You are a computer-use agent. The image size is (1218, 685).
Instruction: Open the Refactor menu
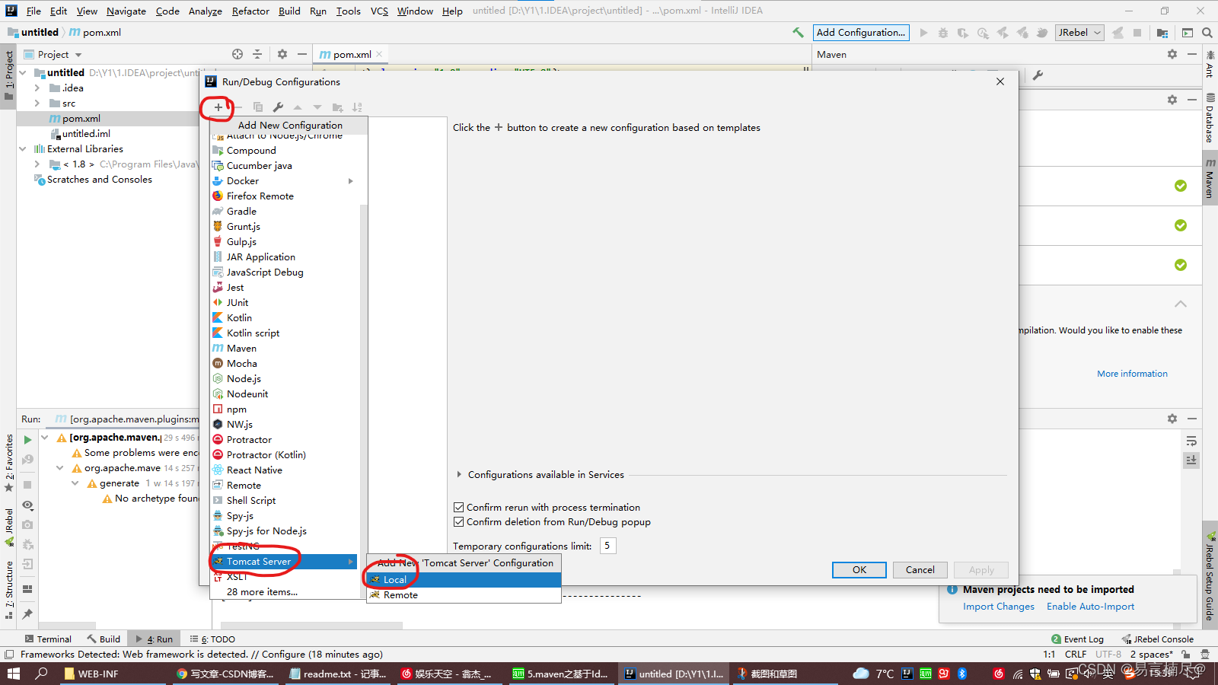click(250, 11)
